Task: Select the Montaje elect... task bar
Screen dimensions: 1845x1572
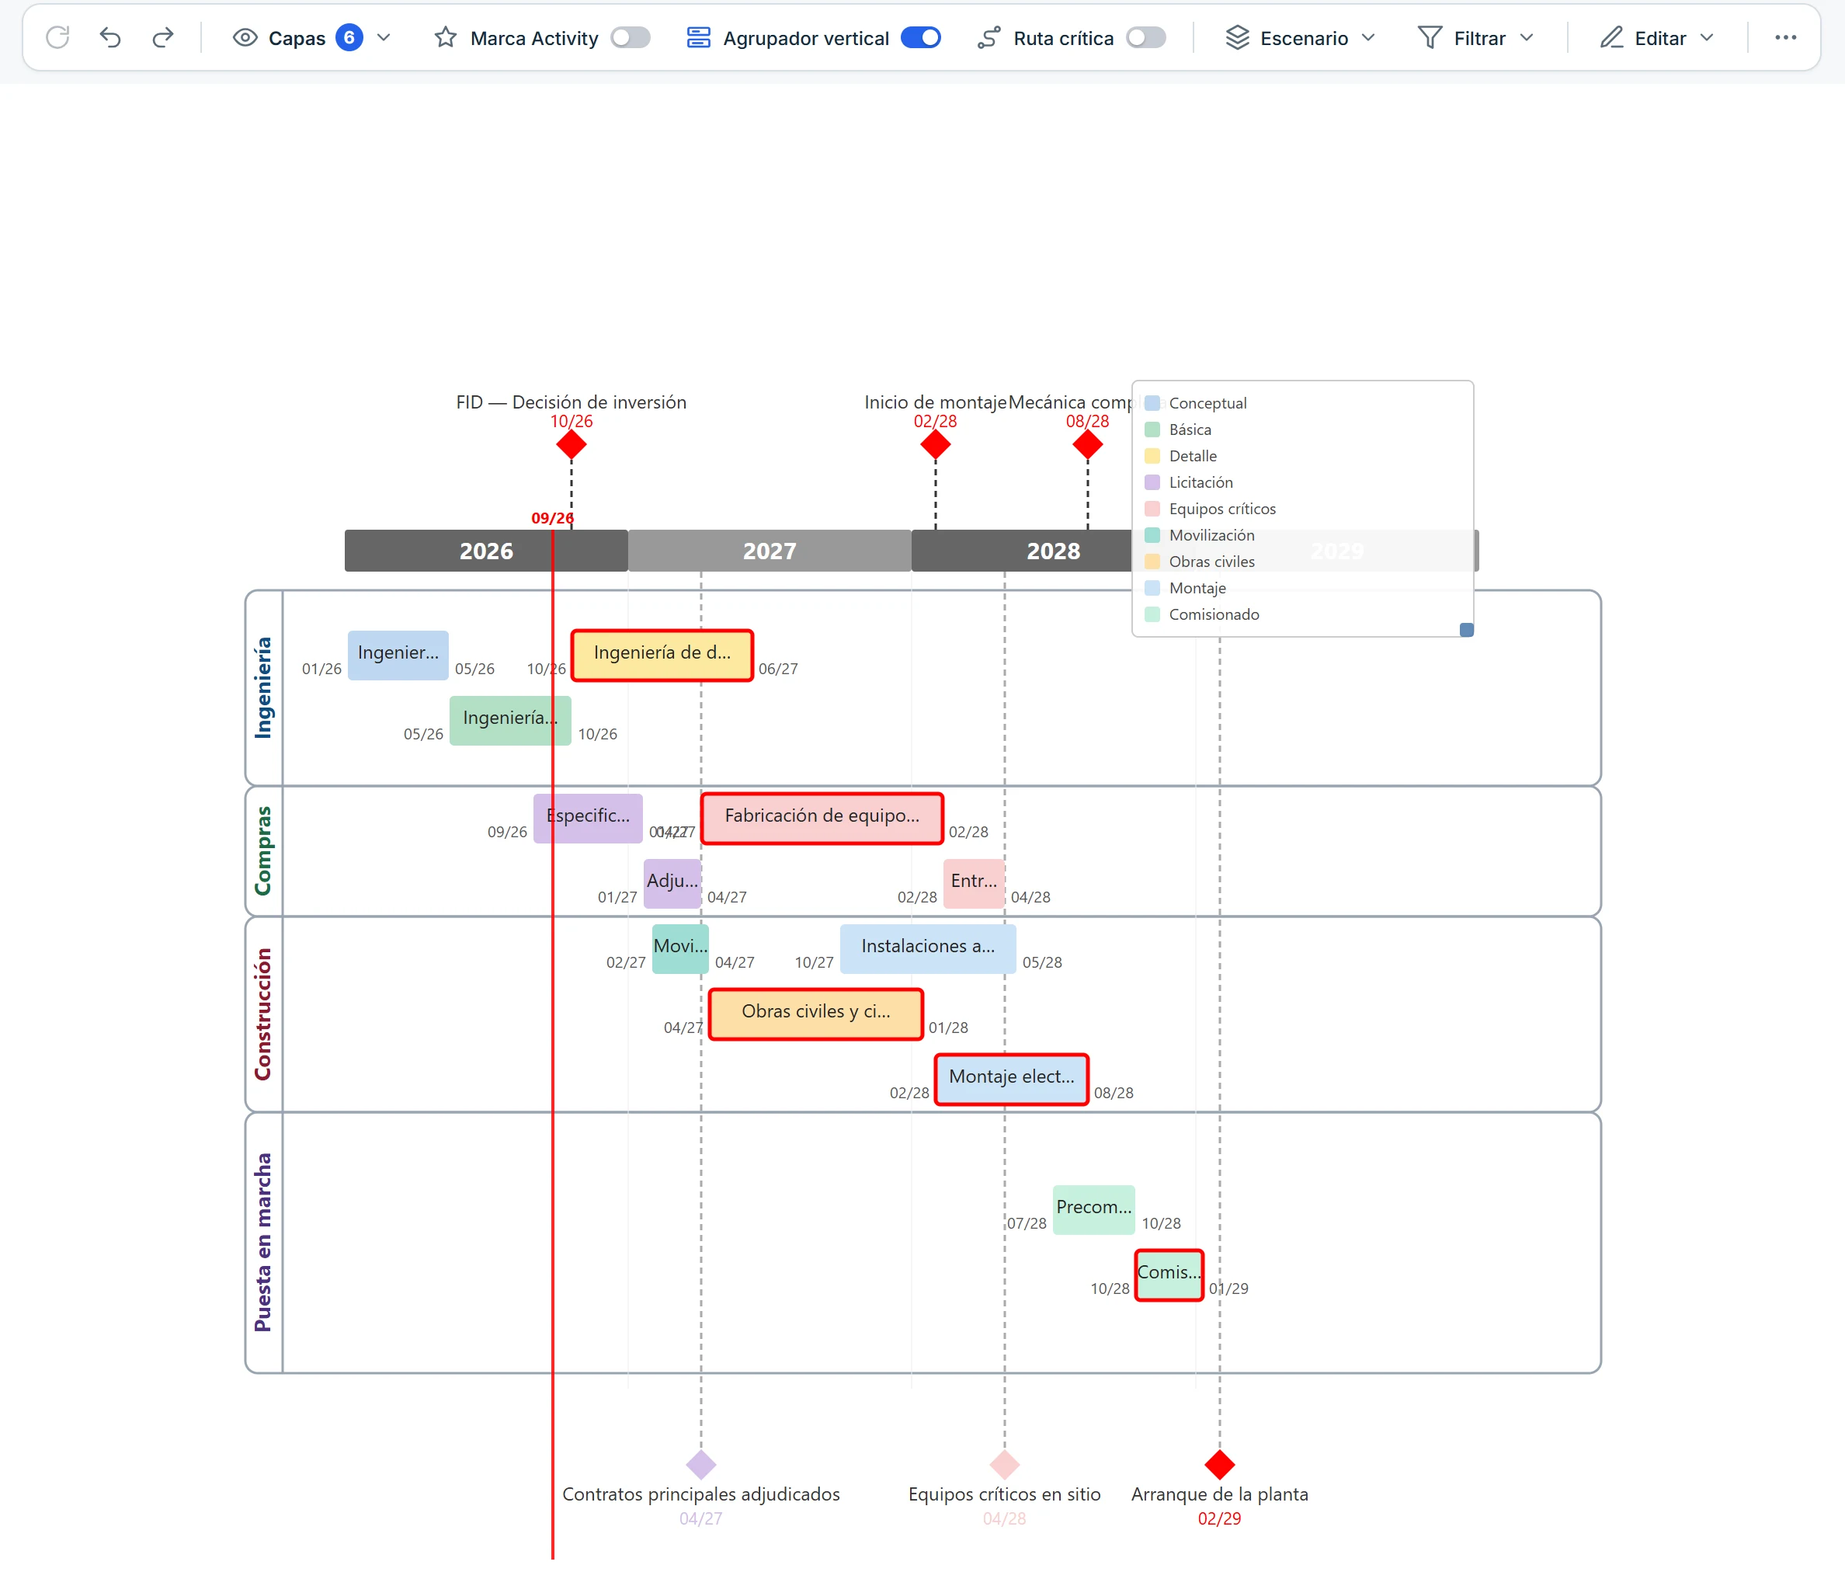Action: coord(1012,1079)
